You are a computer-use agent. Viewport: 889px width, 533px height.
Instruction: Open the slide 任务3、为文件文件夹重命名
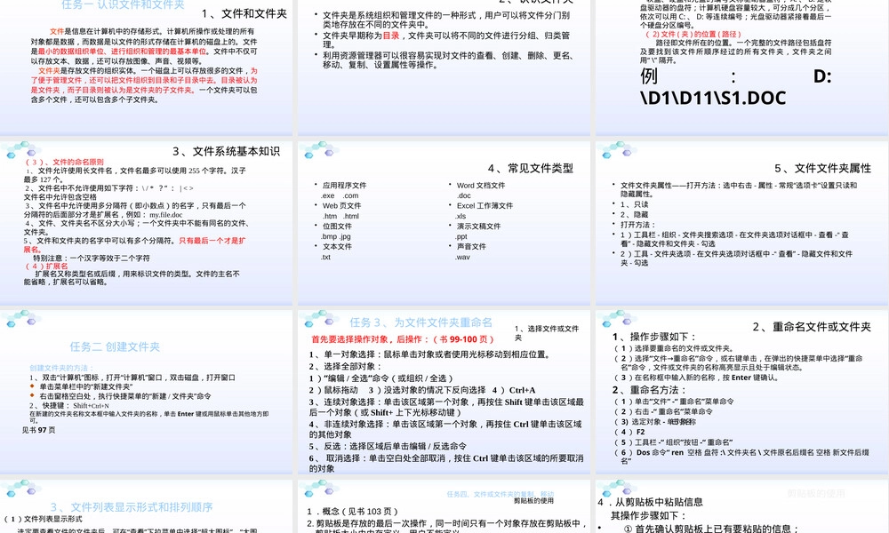(x=444, y=392)
